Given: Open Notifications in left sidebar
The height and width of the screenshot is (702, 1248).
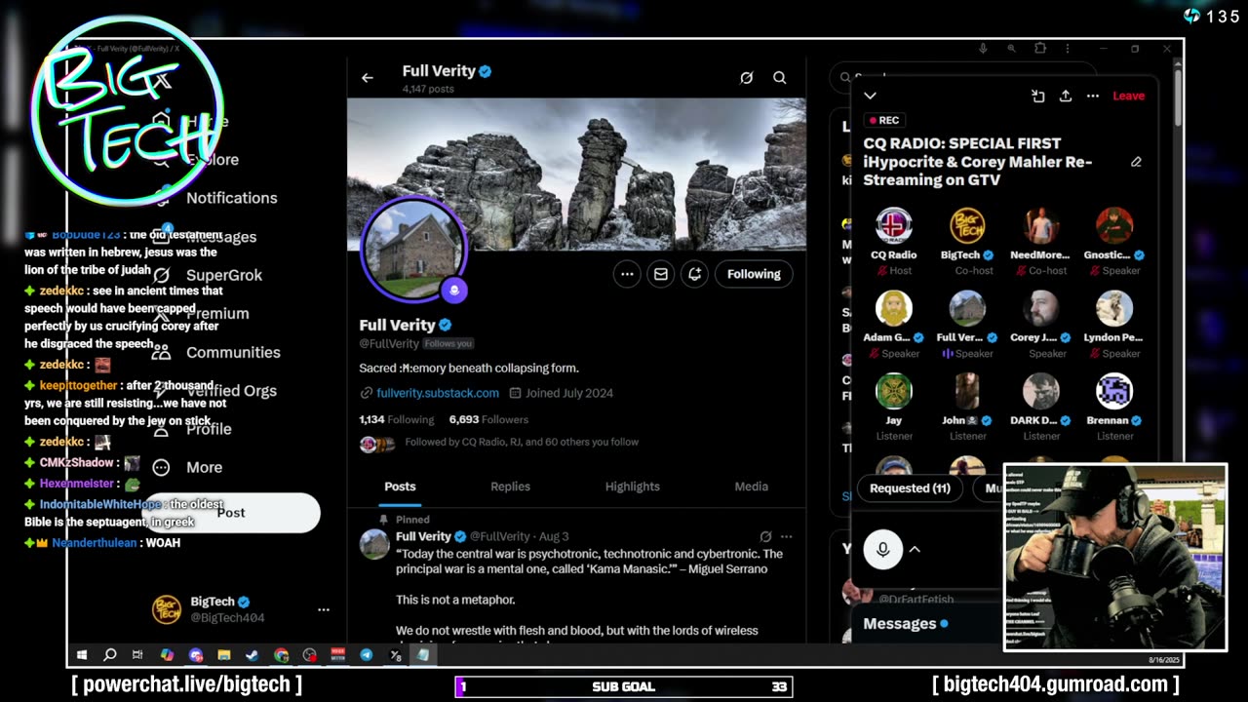Looking at the screenshot, I should (x=231, y=198).
